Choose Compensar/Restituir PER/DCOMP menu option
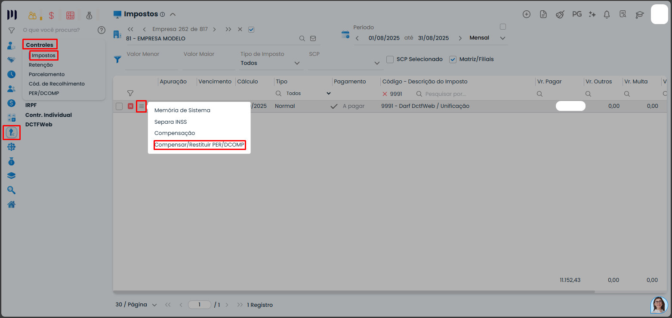The width and height of the screenshot is (672, 318). point(200,145)
